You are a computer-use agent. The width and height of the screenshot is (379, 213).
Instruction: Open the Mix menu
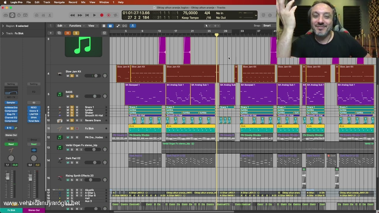[83, 2]
